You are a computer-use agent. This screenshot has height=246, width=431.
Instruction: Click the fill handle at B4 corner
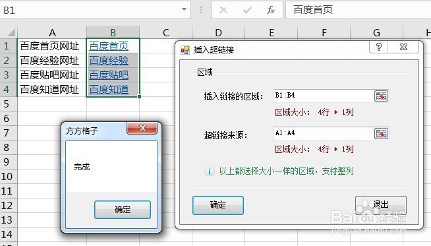tap(139, 96)
